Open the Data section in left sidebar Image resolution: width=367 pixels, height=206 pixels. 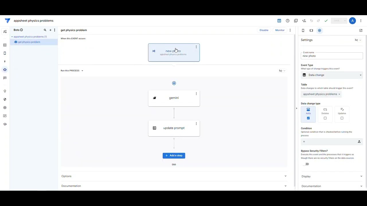click(x=5, y=45)
